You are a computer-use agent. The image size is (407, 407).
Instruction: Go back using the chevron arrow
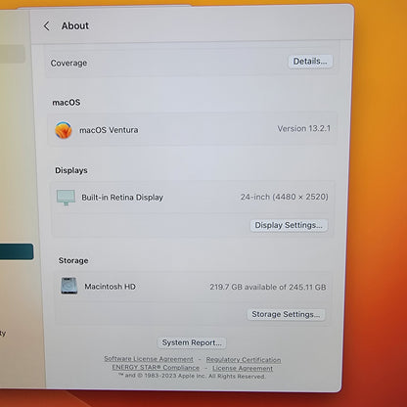tap(47, 26)
